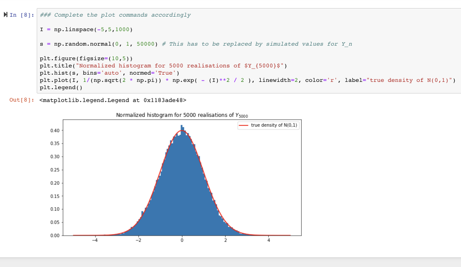This screenshot has height=267, width=461.
Task: Select the Out[8] output prompt
Action: [x=21, y=100]
